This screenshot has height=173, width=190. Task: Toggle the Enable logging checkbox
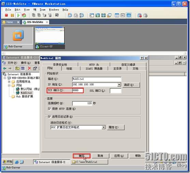click(49, 117)
